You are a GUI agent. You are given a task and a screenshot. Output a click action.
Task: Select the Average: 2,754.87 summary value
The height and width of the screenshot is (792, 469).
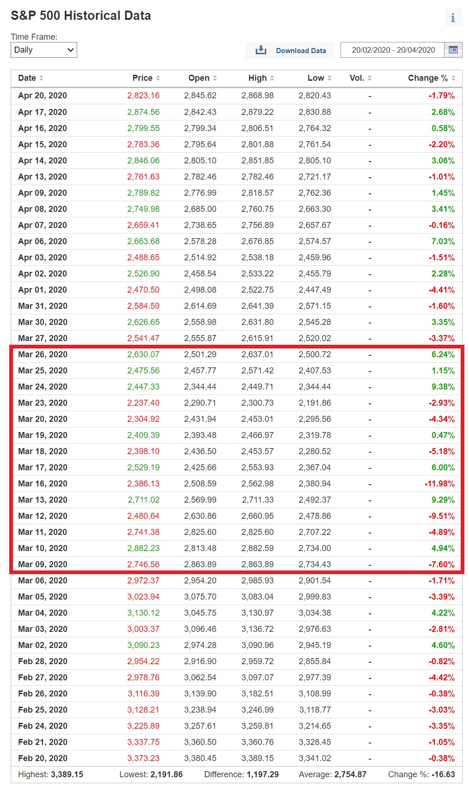tap(333, 774)
